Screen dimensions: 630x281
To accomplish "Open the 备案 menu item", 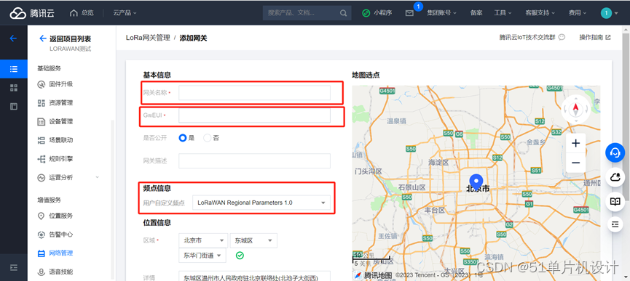I will 476,13.
